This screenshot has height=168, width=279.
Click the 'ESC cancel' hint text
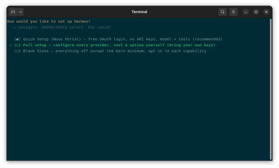click(100, 27)
